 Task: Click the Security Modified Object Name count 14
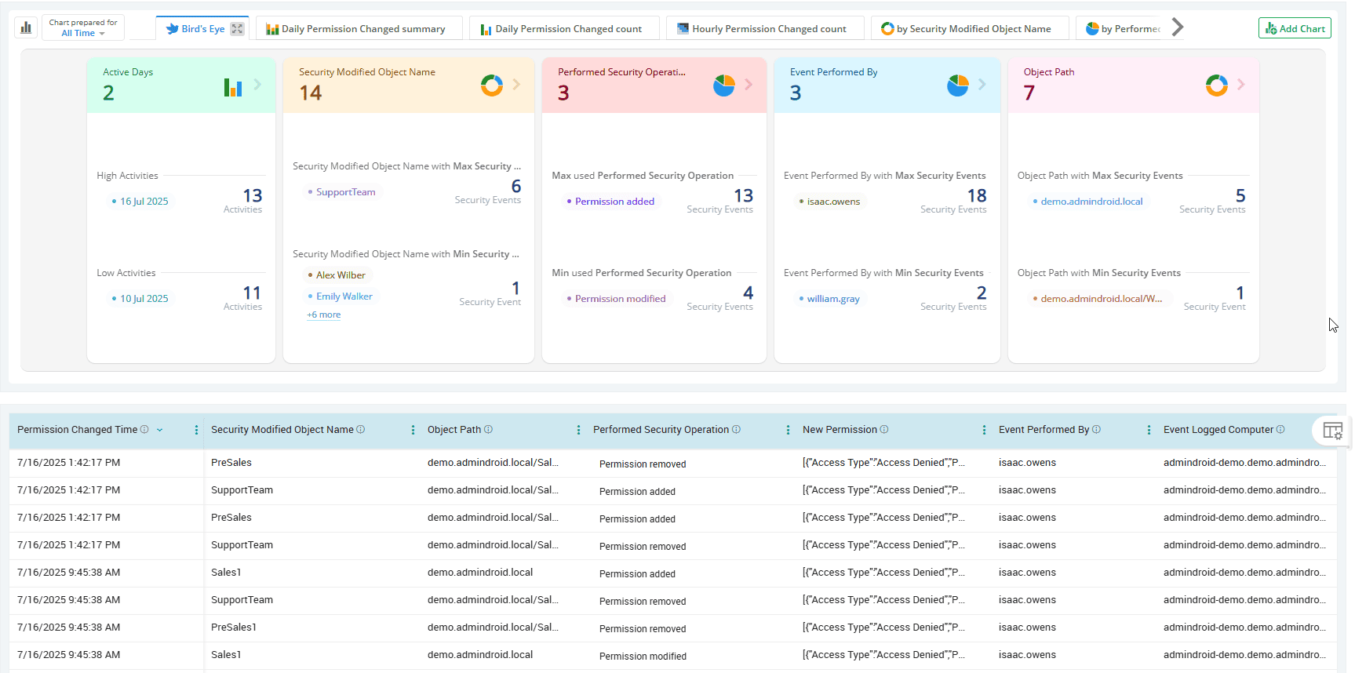pyautogui.click(x=311, y=93)
